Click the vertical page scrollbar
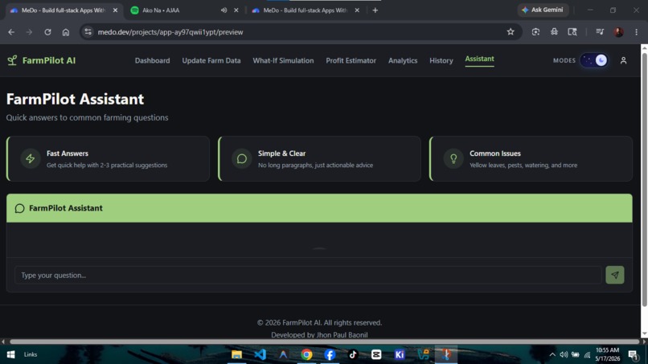Viewport: 648px width, 364px height. [x=644, y=180]
